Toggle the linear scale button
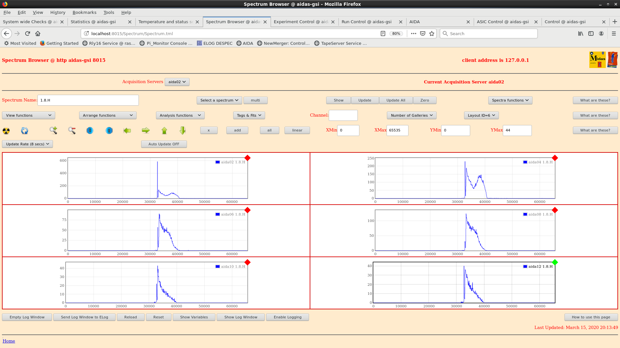 tap(297, 130)
